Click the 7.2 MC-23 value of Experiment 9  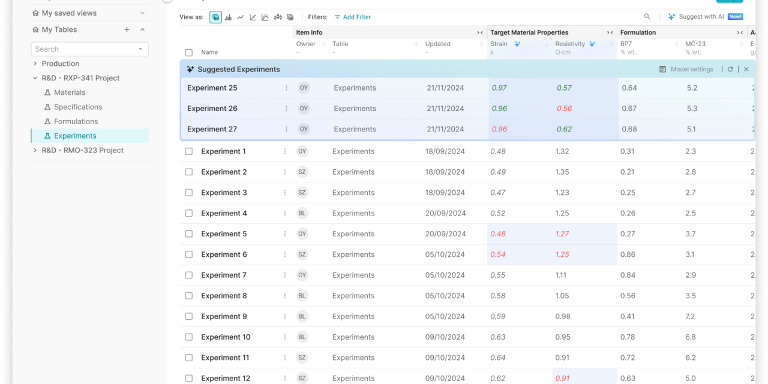690,317
